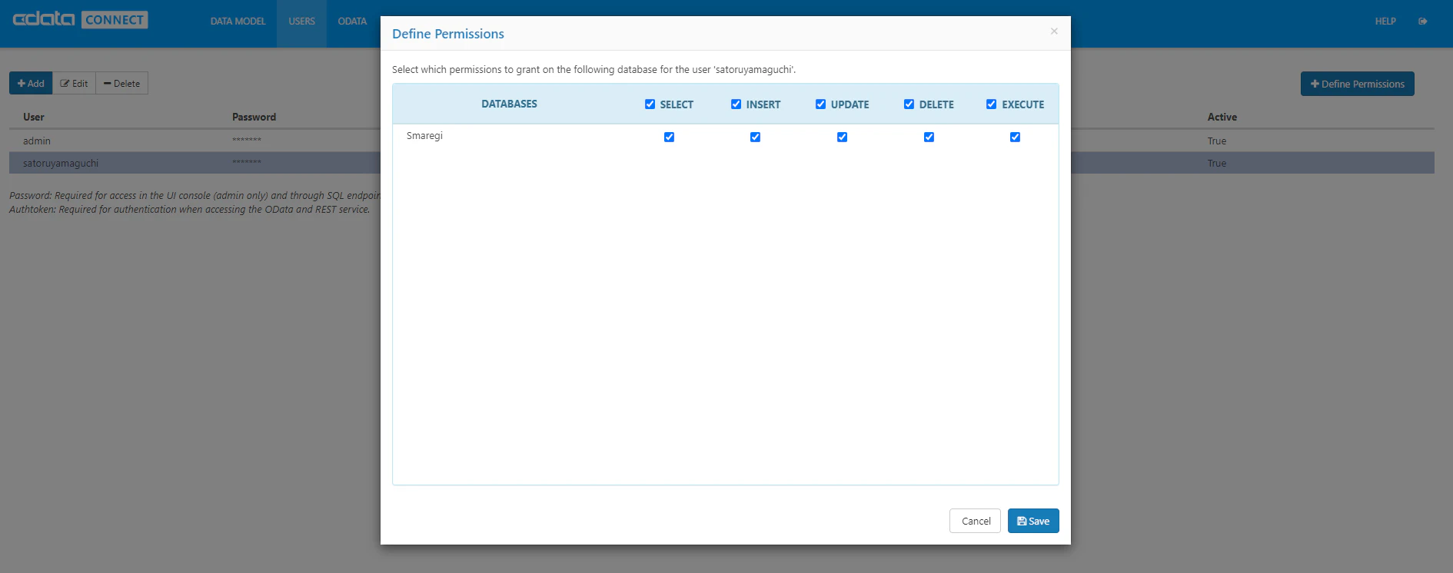Viewport: 1453px width, 573px height.
Task: Click the Add user button
Action: [x=31, y=83]
